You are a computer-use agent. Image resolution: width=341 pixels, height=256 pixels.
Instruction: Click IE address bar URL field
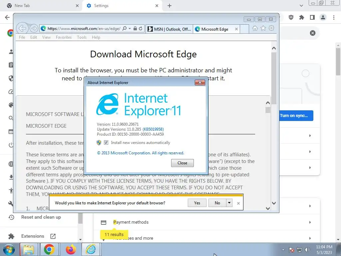click(84, 29)
